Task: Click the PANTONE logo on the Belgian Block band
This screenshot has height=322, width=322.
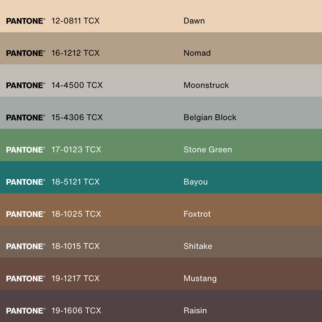Action: click(25, 118)
